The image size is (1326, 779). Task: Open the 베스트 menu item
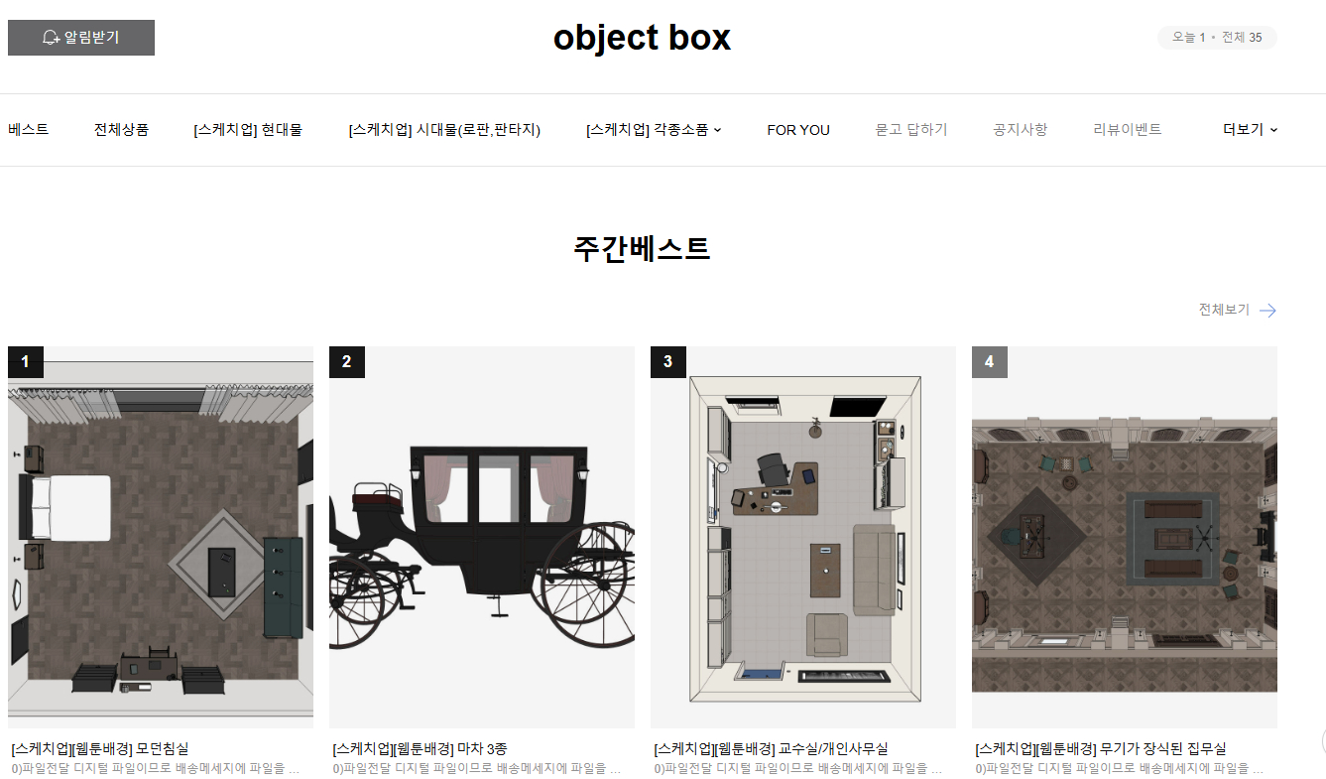(29, 130)
